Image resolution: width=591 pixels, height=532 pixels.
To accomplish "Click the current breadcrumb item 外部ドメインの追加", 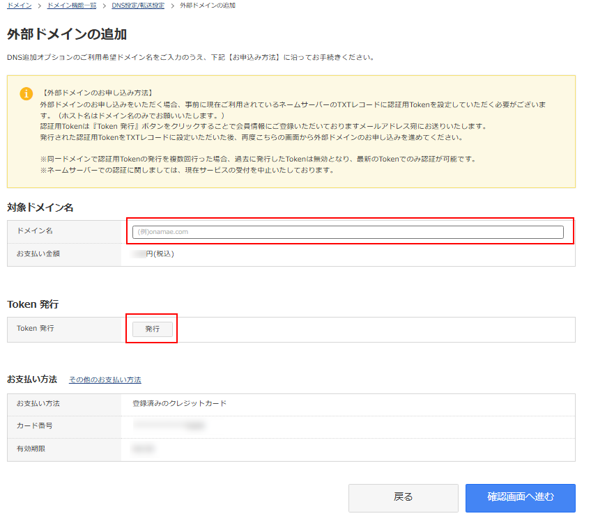I will [208, 6].
